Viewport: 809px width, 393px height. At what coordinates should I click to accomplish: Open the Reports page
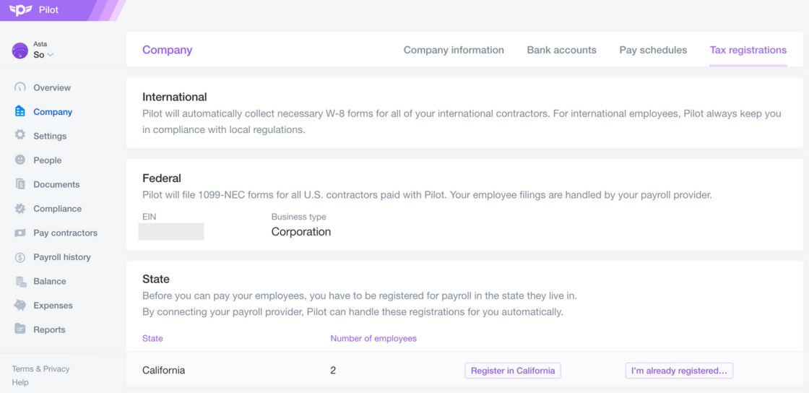pyautogui.click(x=50, y=329)
